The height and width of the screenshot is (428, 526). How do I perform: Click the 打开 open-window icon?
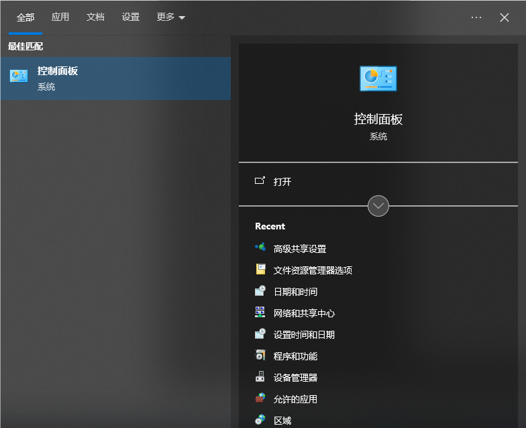click(260, 181)
